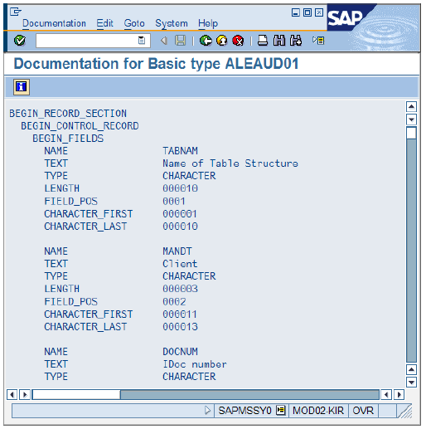Click the red Cancel icon

tap(238, 41)
